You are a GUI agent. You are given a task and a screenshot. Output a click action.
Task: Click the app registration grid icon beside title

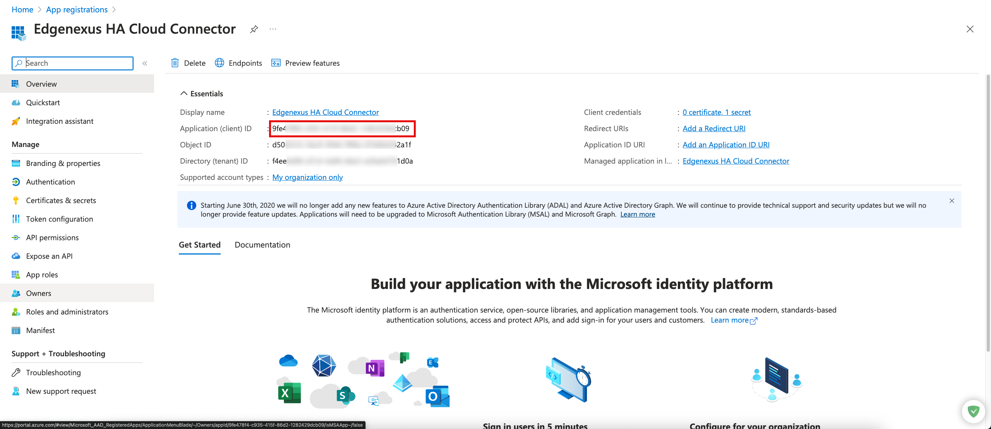point(19,33)
